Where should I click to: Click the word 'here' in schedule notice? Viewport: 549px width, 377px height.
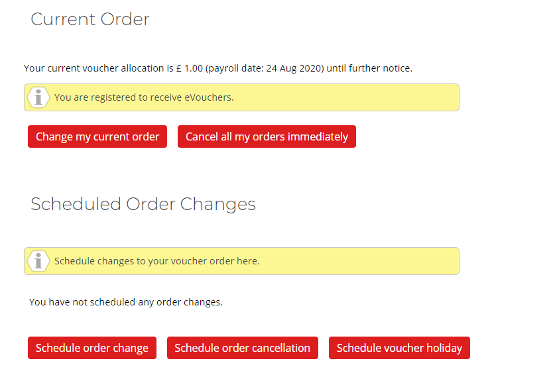click(248, 261)
